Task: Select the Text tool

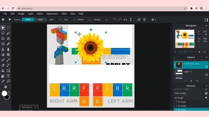Action: coord(8,76)
